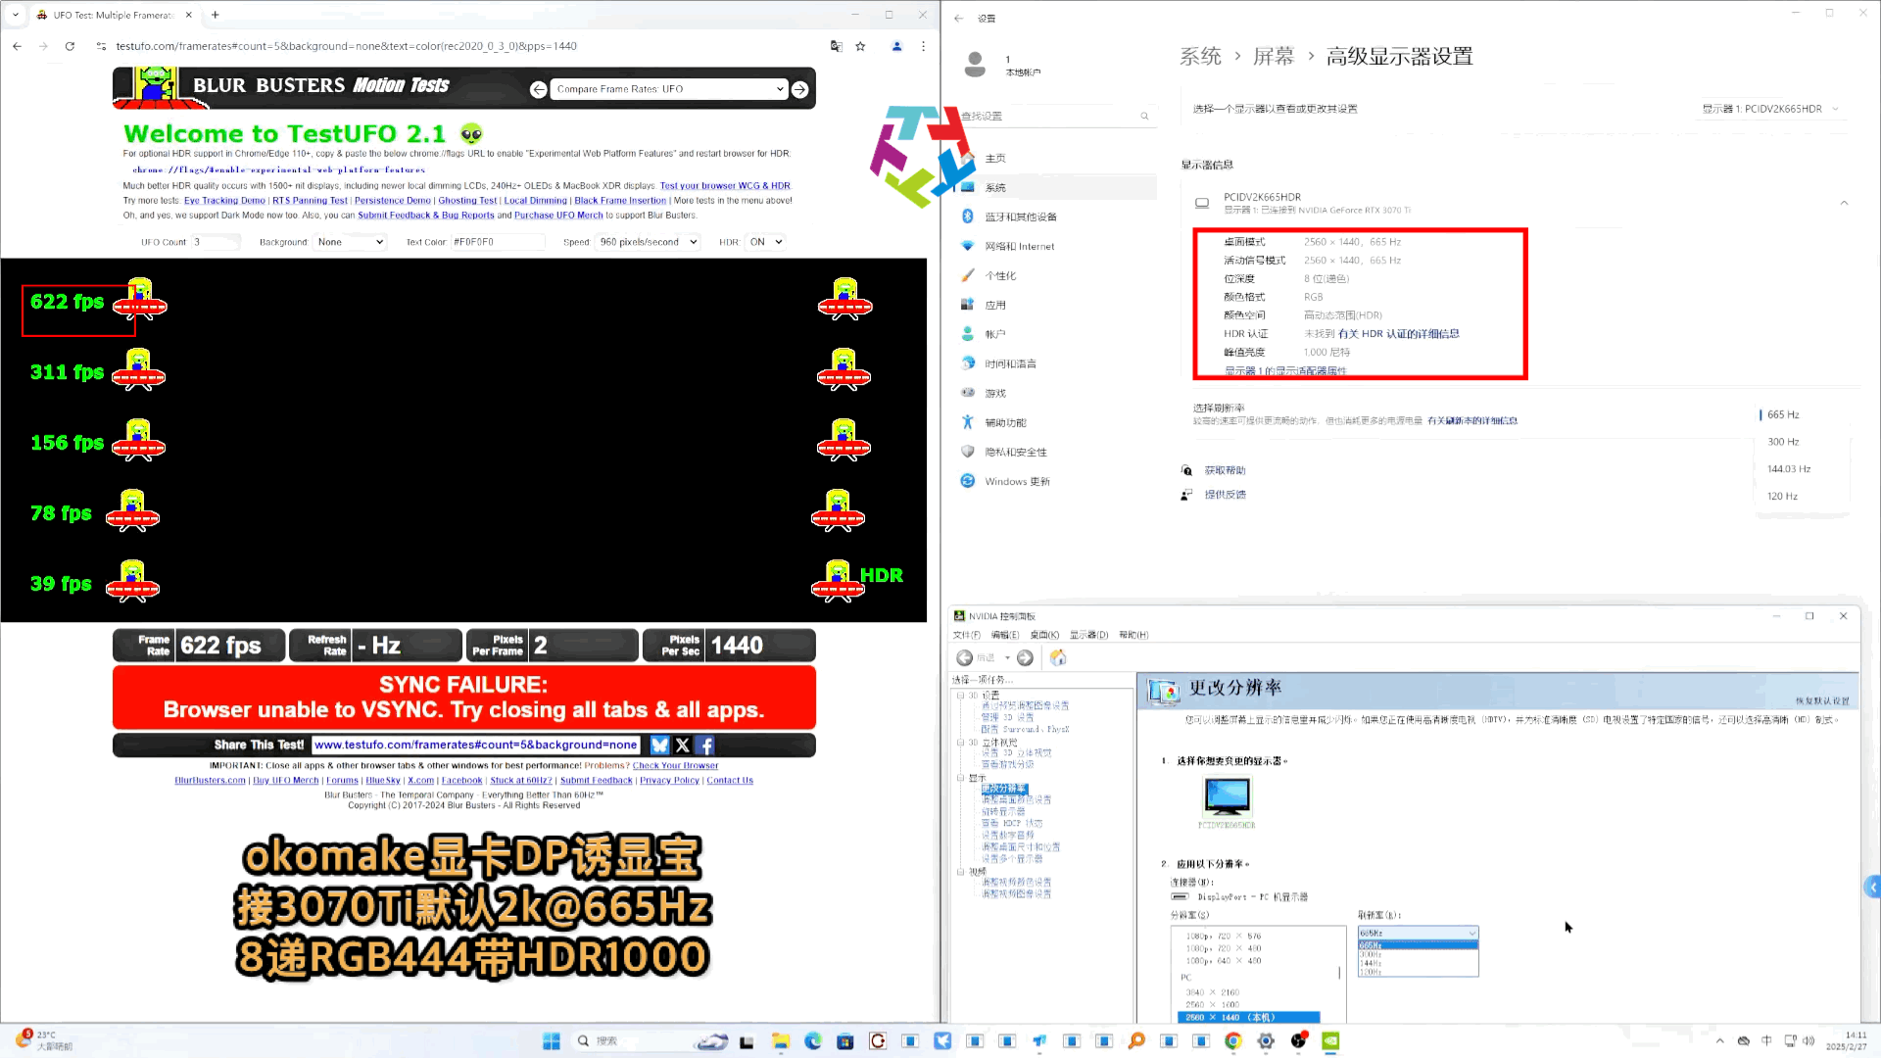The height and width of the screenshot is (1058, 1881).
Task: Open the 文件(F) menu in NVIDIA panel
Action: (966, 636)
